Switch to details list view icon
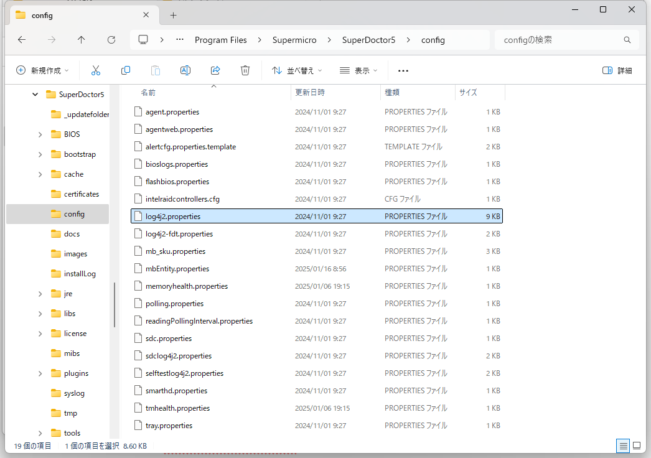The width and height of the screenshot is (651, 458). click(623, 446)
